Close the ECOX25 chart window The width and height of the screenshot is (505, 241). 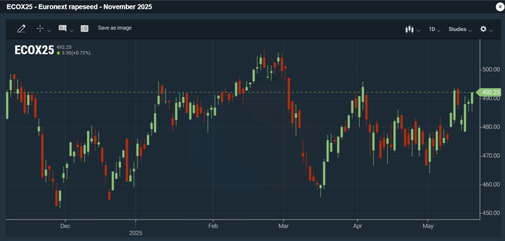click(499, 7)
